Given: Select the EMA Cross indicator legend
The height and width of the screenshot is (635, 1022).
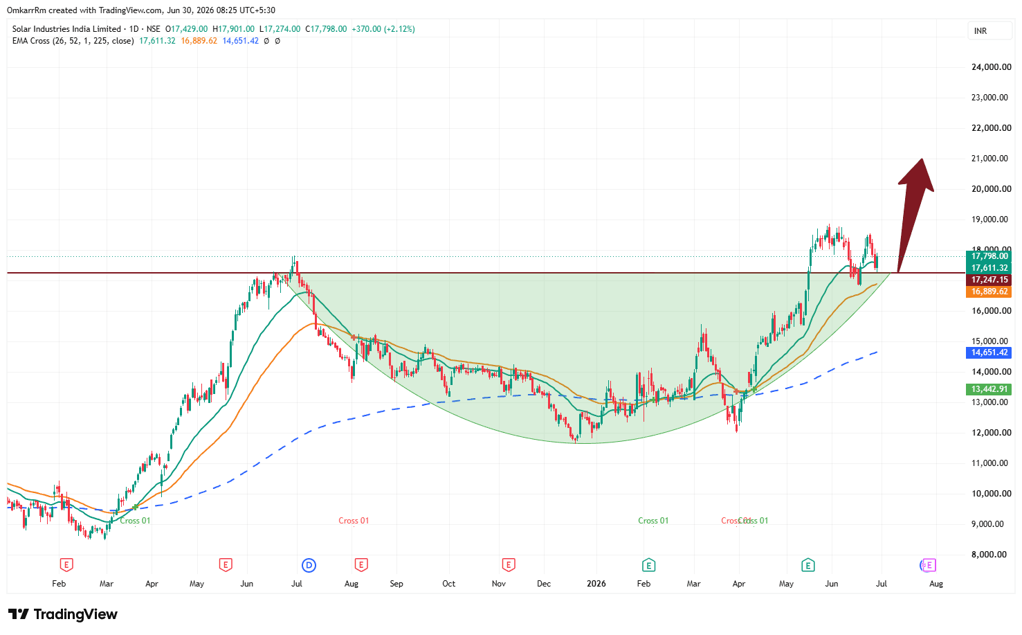Looking at the screenshot, I should (x=73, y=41).
